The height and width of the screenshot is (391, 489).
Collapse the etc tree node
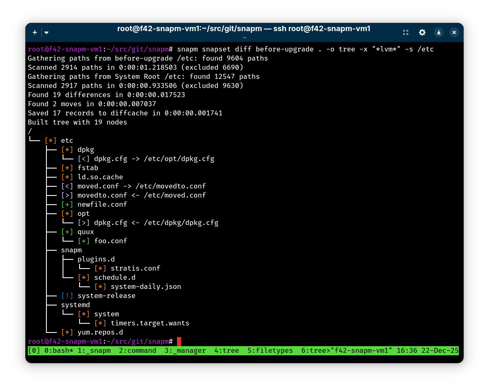(67, 140)
